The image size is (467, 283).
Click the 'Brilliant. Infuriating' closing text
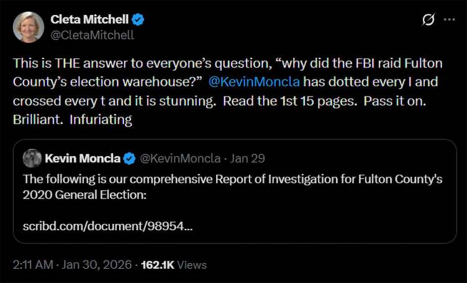pyautogui.click(x=73, y=119)
